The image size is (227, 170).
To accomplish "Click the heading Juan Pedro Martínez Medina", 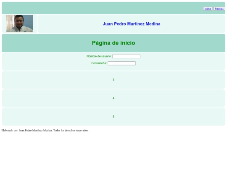I will pyautogui.click(x=132, y=24).
